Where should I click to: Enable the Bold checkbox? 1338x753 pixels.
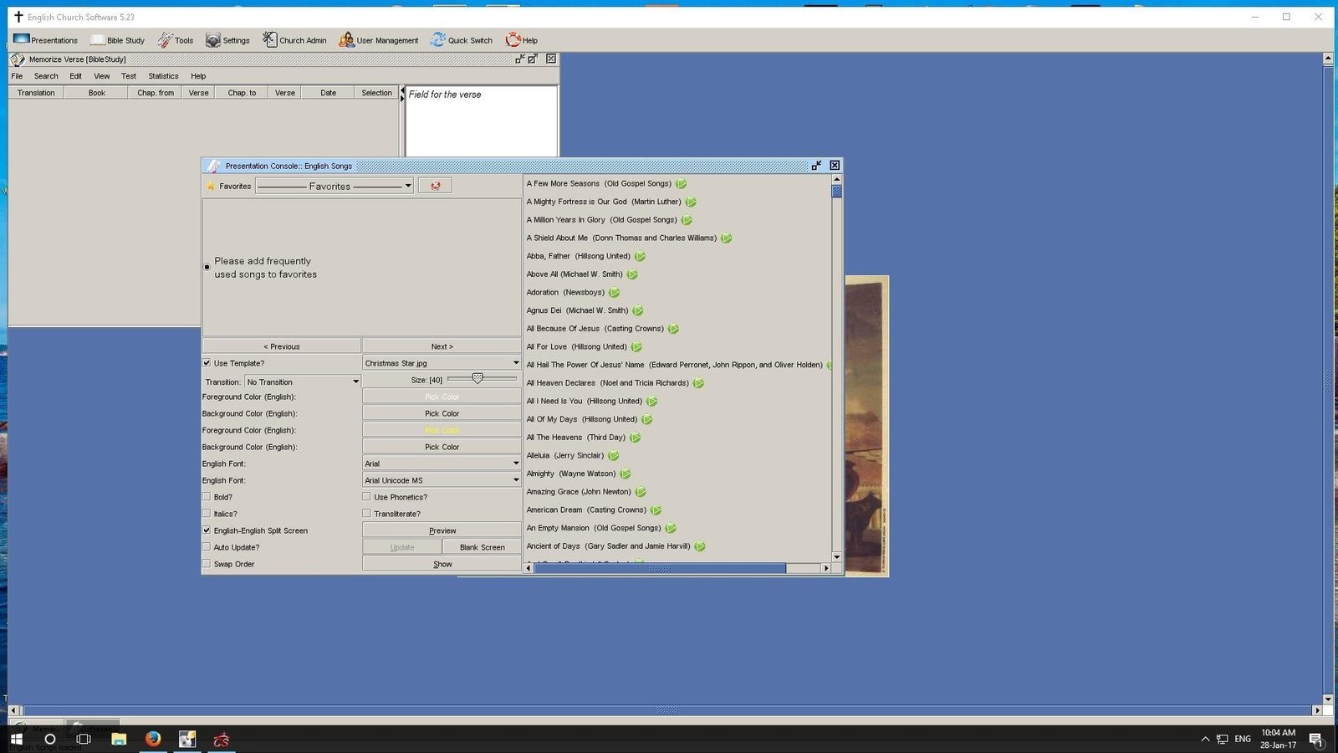coord(207,497)
